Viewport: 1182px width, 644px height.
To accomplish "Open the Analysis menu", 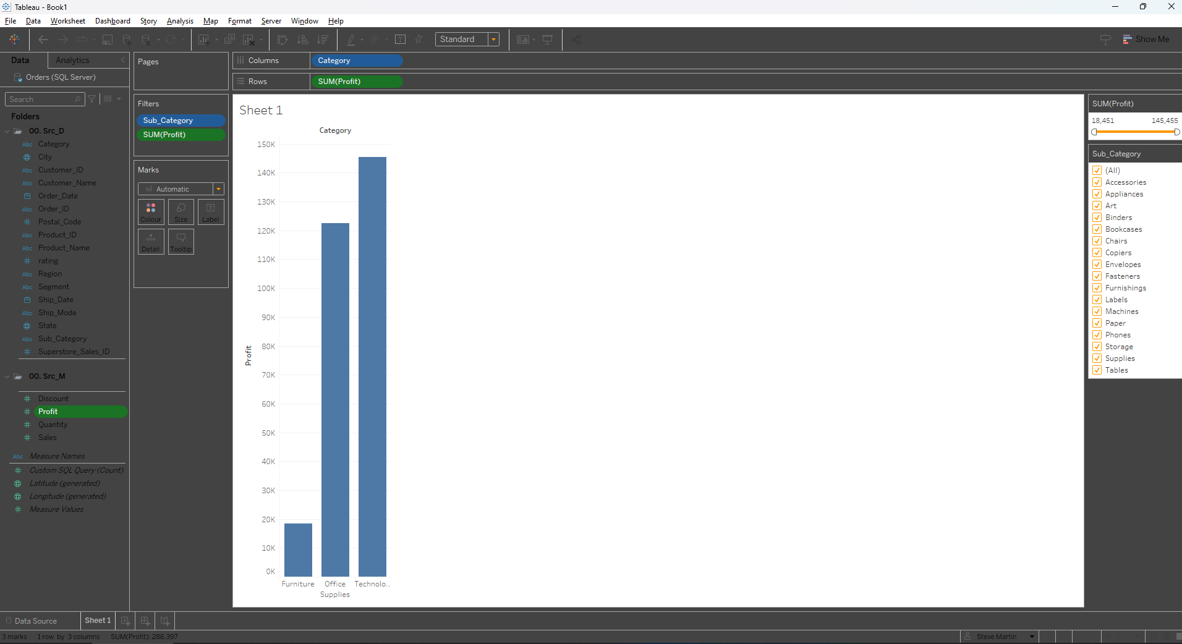I will coord(180,20).
